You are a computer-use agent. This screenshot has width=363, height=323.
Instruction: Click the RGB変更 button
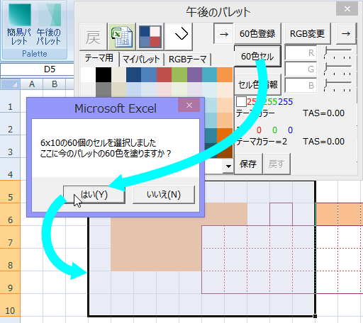(x=307, y=33)
